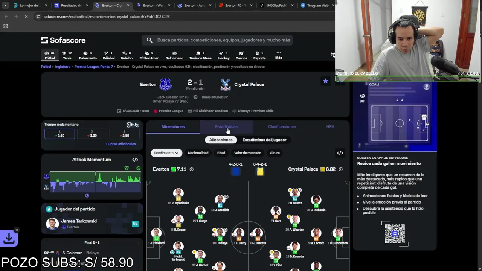Select Estadísticas del jugador sub-tab
Viewport: 482px width, 271px height.
pyautogui.click(x=264, y=140)
